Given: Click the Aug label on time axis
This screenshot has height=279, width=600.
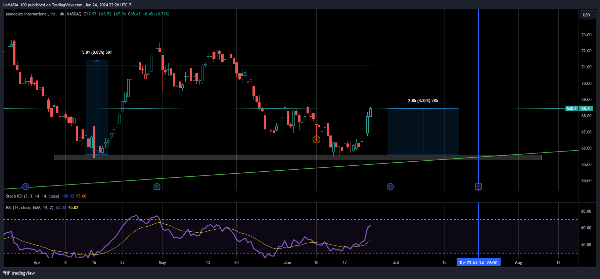Looking at the screenshot, I should tap(518, 263).
